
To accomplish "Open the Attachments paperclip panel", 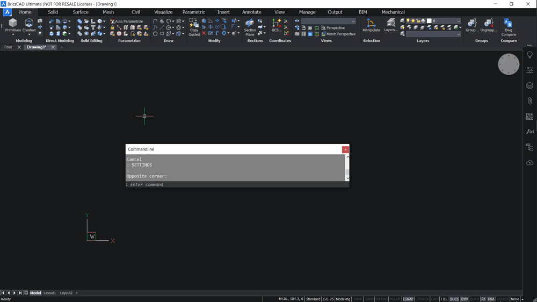I will click(x=530, y=101).
